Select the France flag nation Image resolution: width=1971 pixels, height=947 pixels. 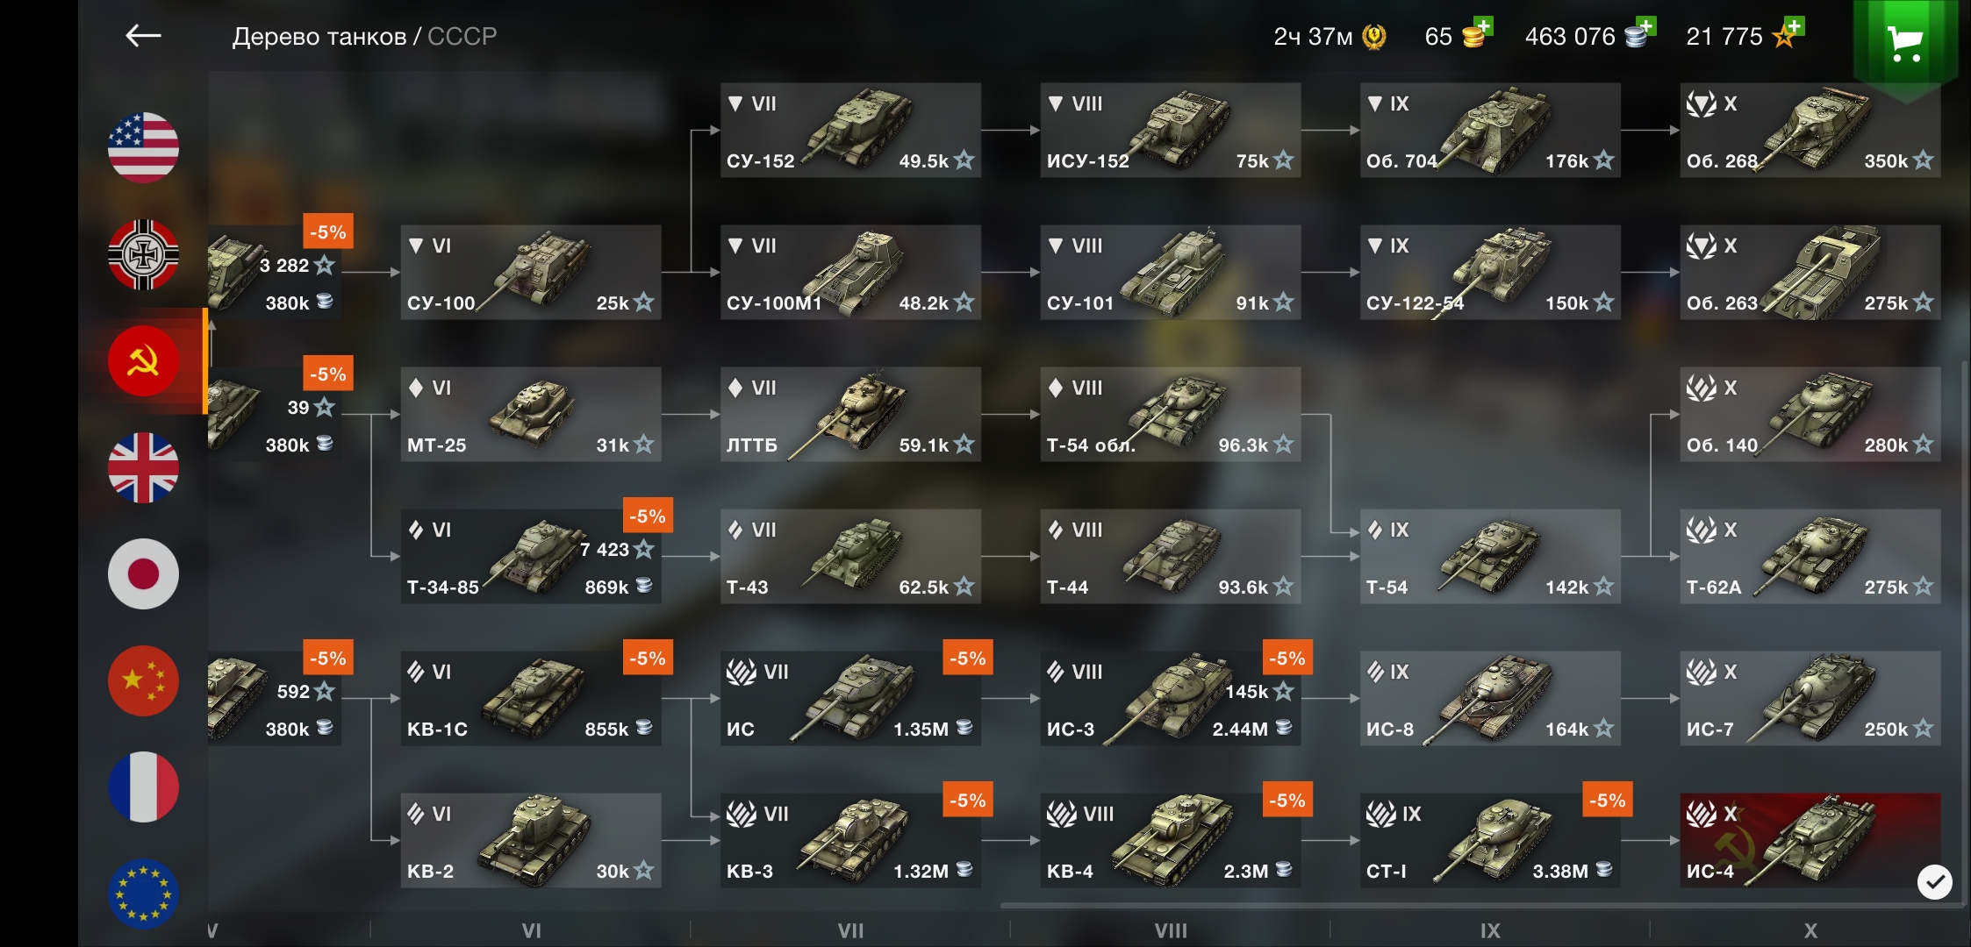coord(143,787)
